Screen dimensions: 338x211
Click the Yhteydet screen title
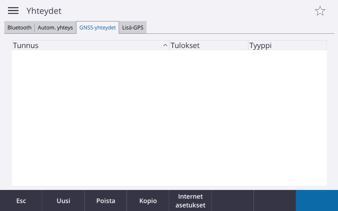click(44, 11)
